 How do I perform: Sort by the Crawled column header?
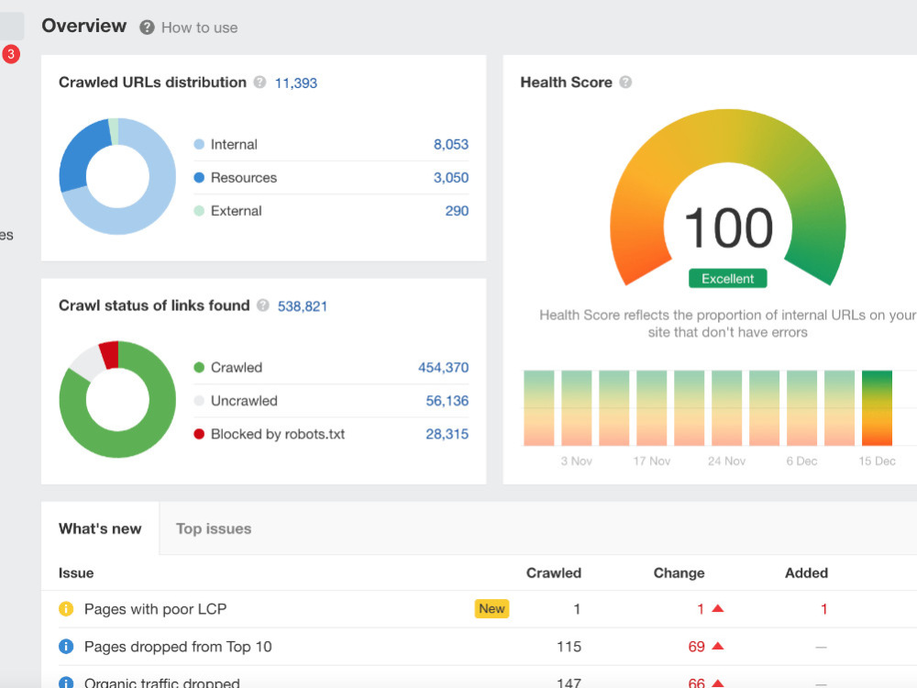pos(553,572)
